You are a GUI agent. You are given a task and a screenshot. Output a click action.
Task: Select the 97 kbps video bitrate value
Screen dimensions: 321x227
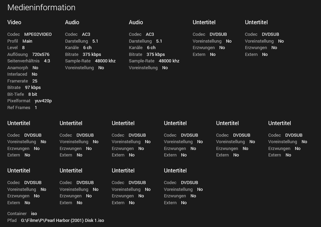click(x=33, y=88)
